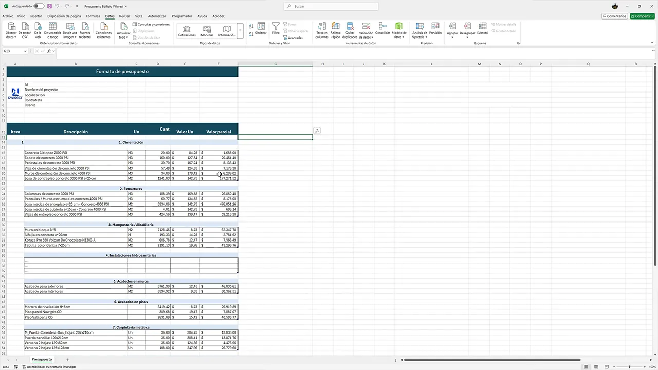Select Relleno rápido tool
Viewport: 658px width, 370px height.
tap(335, 30)
